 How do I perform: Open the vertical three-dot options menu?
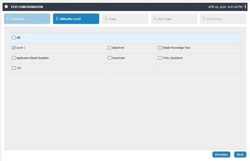coord(245,6)
